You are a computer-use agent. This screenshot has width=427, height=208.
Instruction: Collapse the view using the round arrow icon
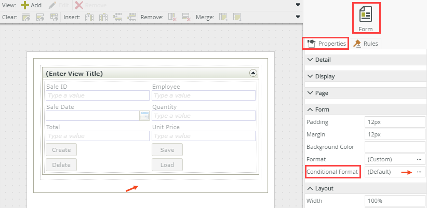[x=253, y=73]
